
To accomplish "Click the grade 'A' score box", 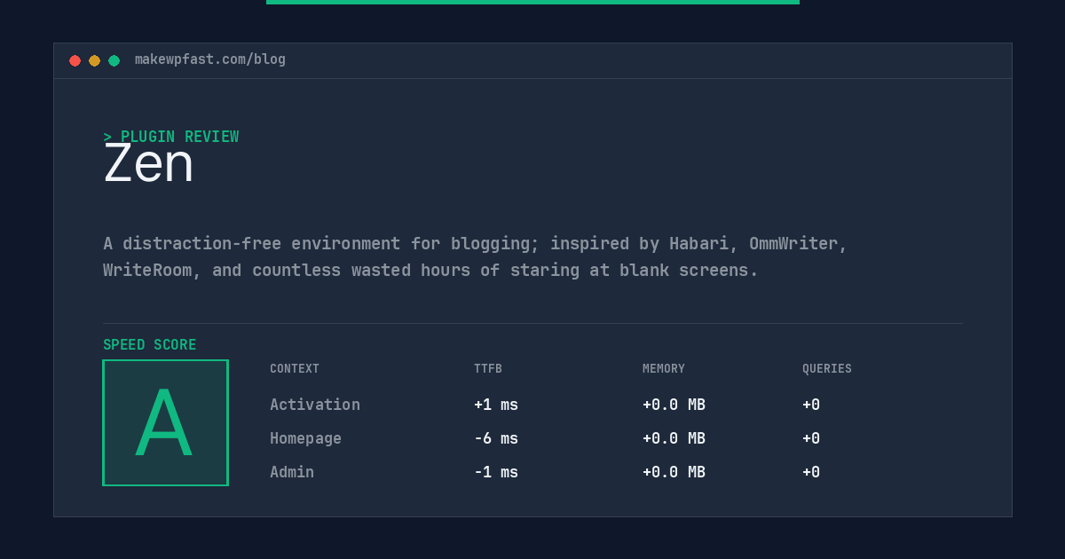I will (x=165, y=422).
